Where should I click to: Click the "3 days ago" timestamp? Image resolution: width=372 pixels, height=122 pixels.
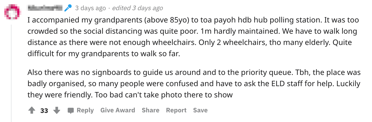coord(90,8)
